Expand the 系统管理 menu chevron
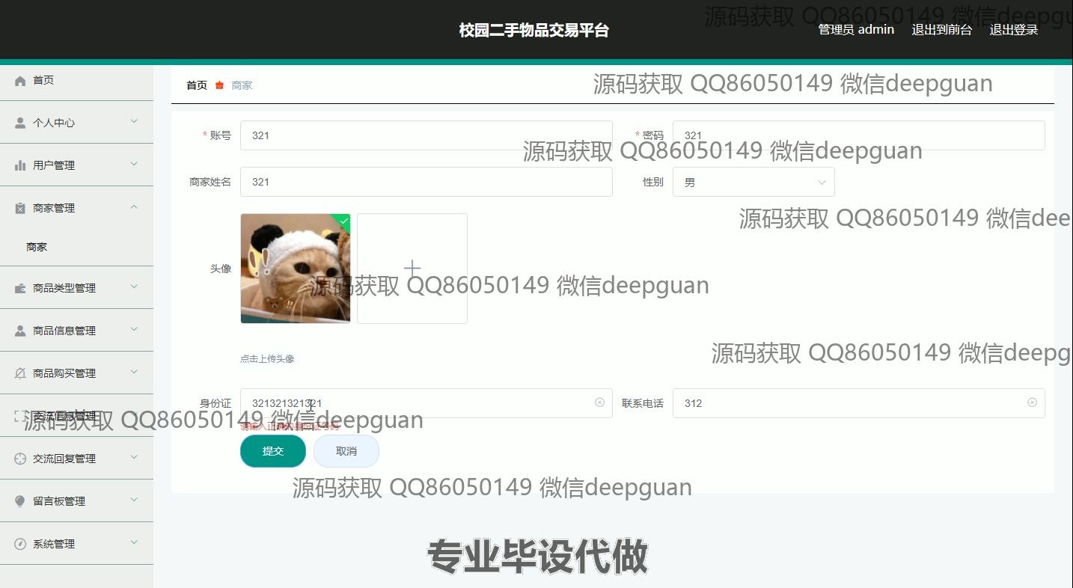 134,542
